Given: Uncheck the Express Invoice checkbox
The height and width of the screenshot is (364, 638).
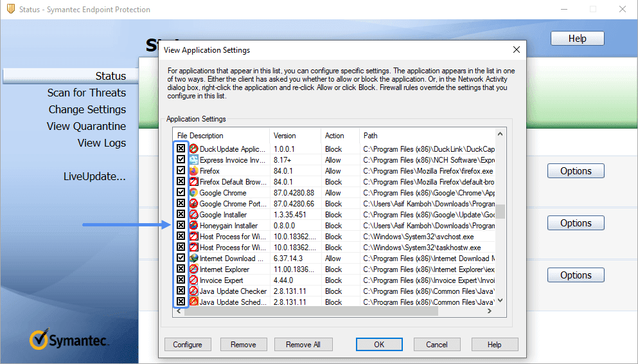Looking at the screenshot, I should pyautogui.click(x=181, y=159).
